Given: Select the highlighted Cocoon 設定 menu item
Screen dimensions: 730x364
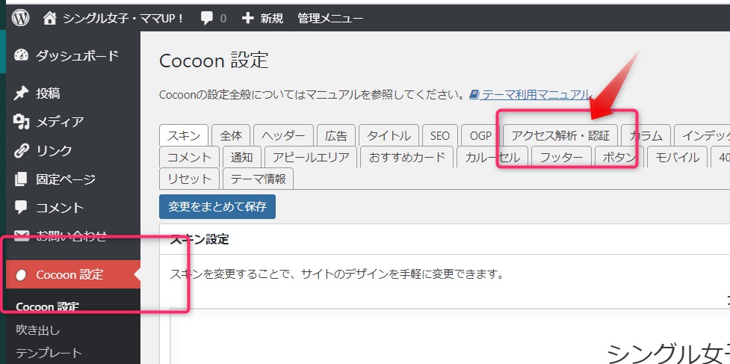Looking at the screenshot, I should click(73, 274).
